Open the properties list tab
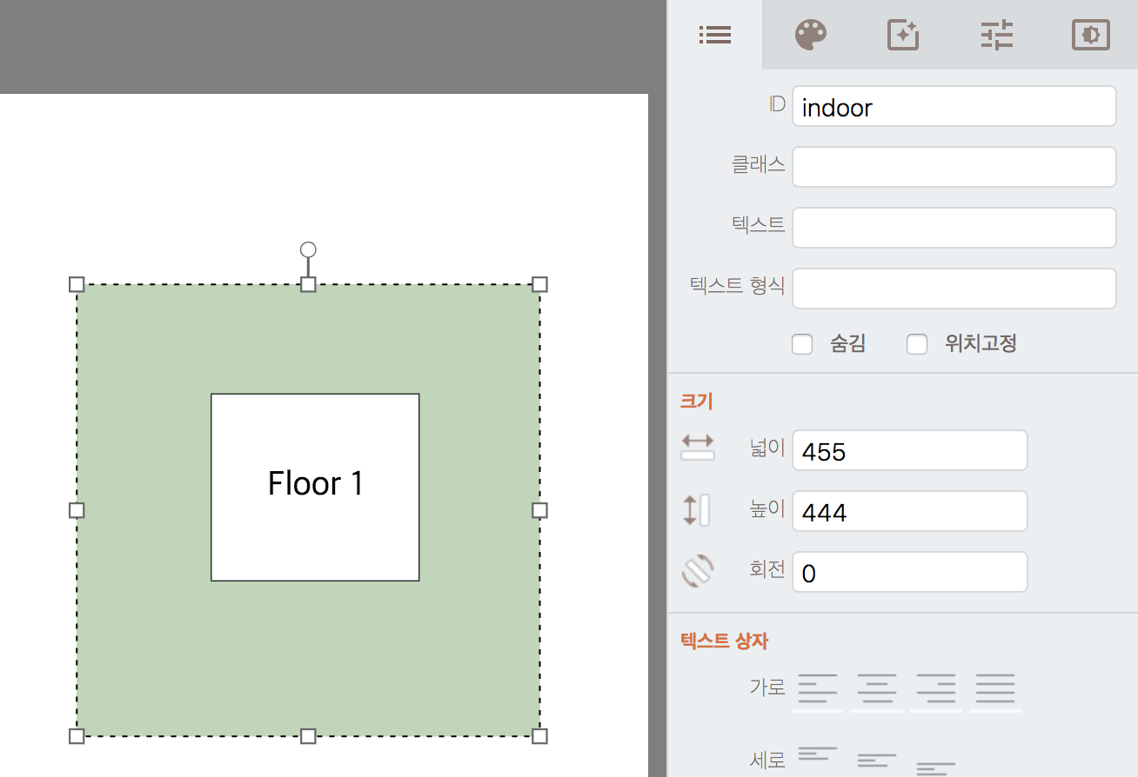 [715, 35]
